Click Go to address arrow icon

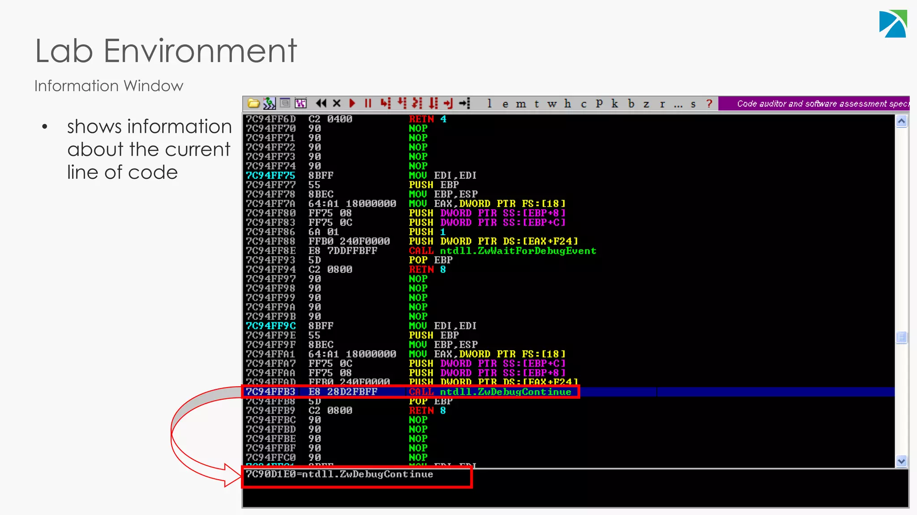coord(465,103)
